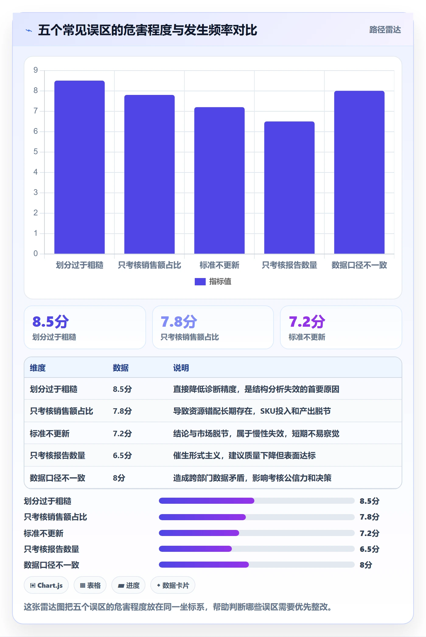Select table row 划分过于粗糙

point(213,389)
